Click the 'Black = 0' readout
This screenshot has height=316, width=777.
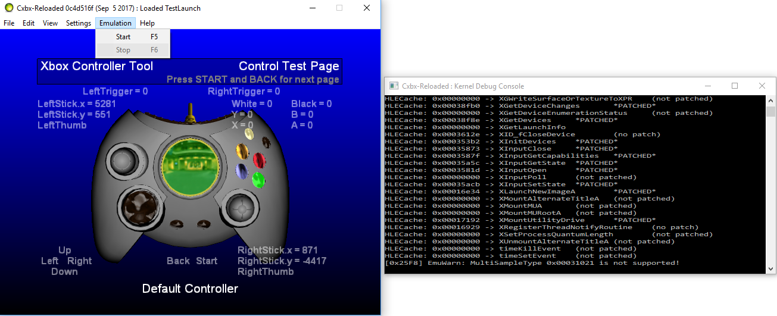click(x=311, y=104)
